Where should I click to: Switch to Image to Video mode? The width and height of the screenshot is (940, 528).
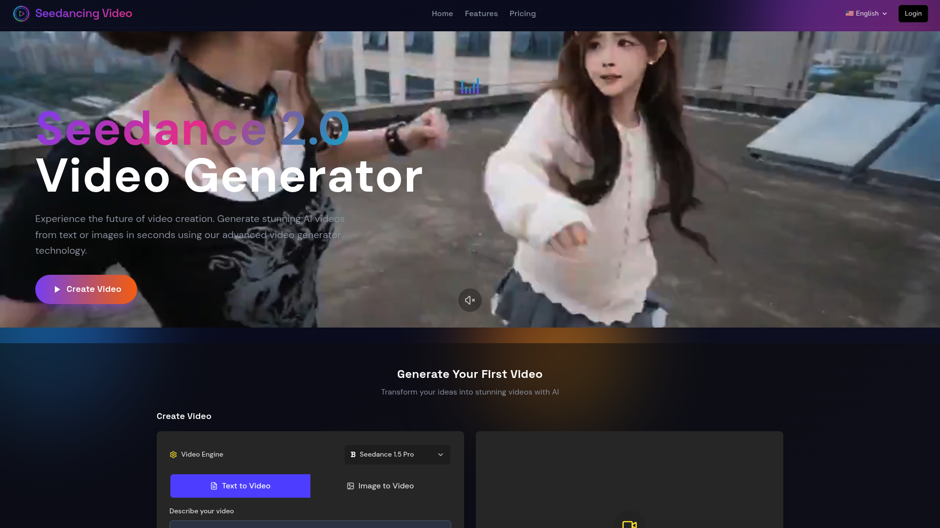click(380, 485)
